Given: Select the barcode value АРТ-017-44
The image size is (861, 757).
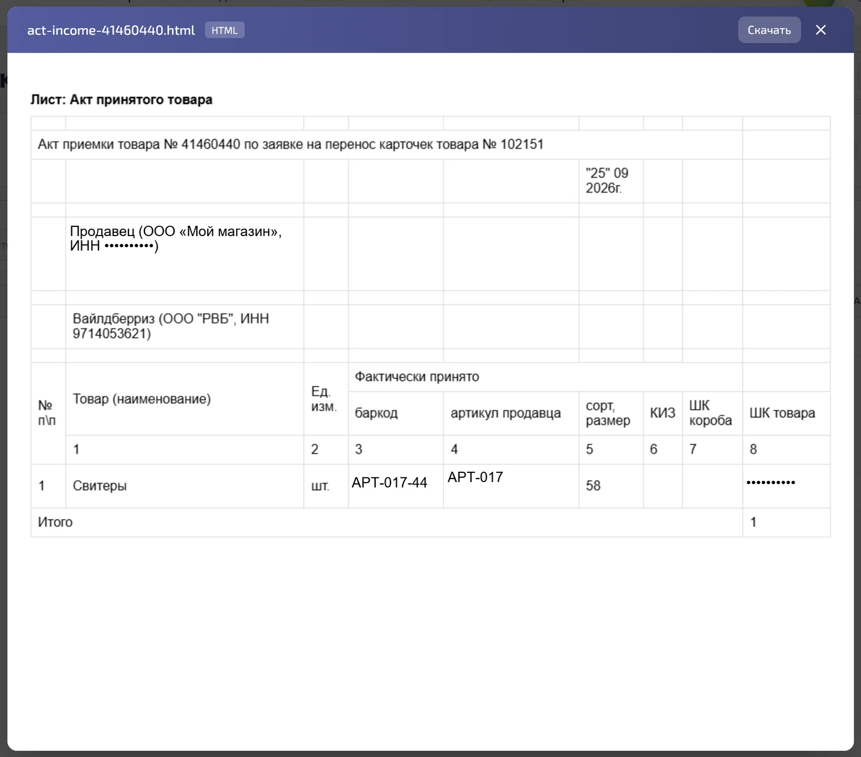Looking at the screenshot, I should [x=389, y=483].
